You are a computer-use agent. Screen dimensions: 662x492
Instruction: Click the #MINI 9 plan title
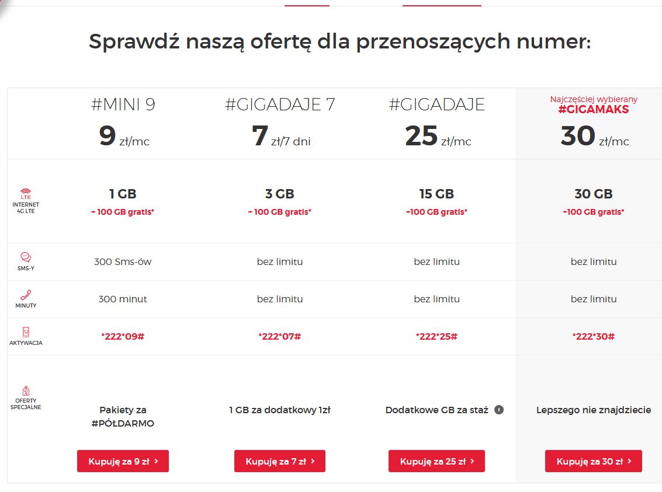(x=123, y=104)
